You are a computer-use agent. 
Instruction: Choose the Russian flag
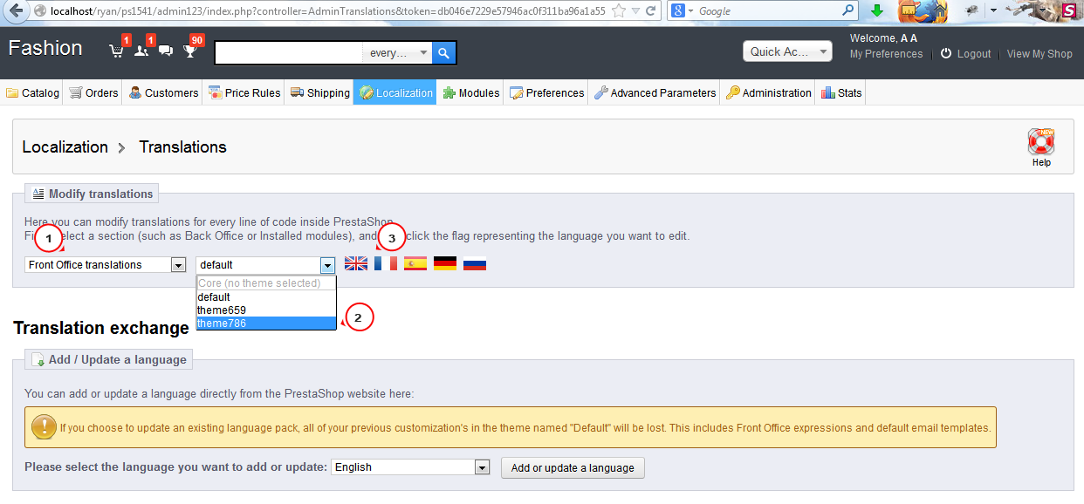[475, 263]
